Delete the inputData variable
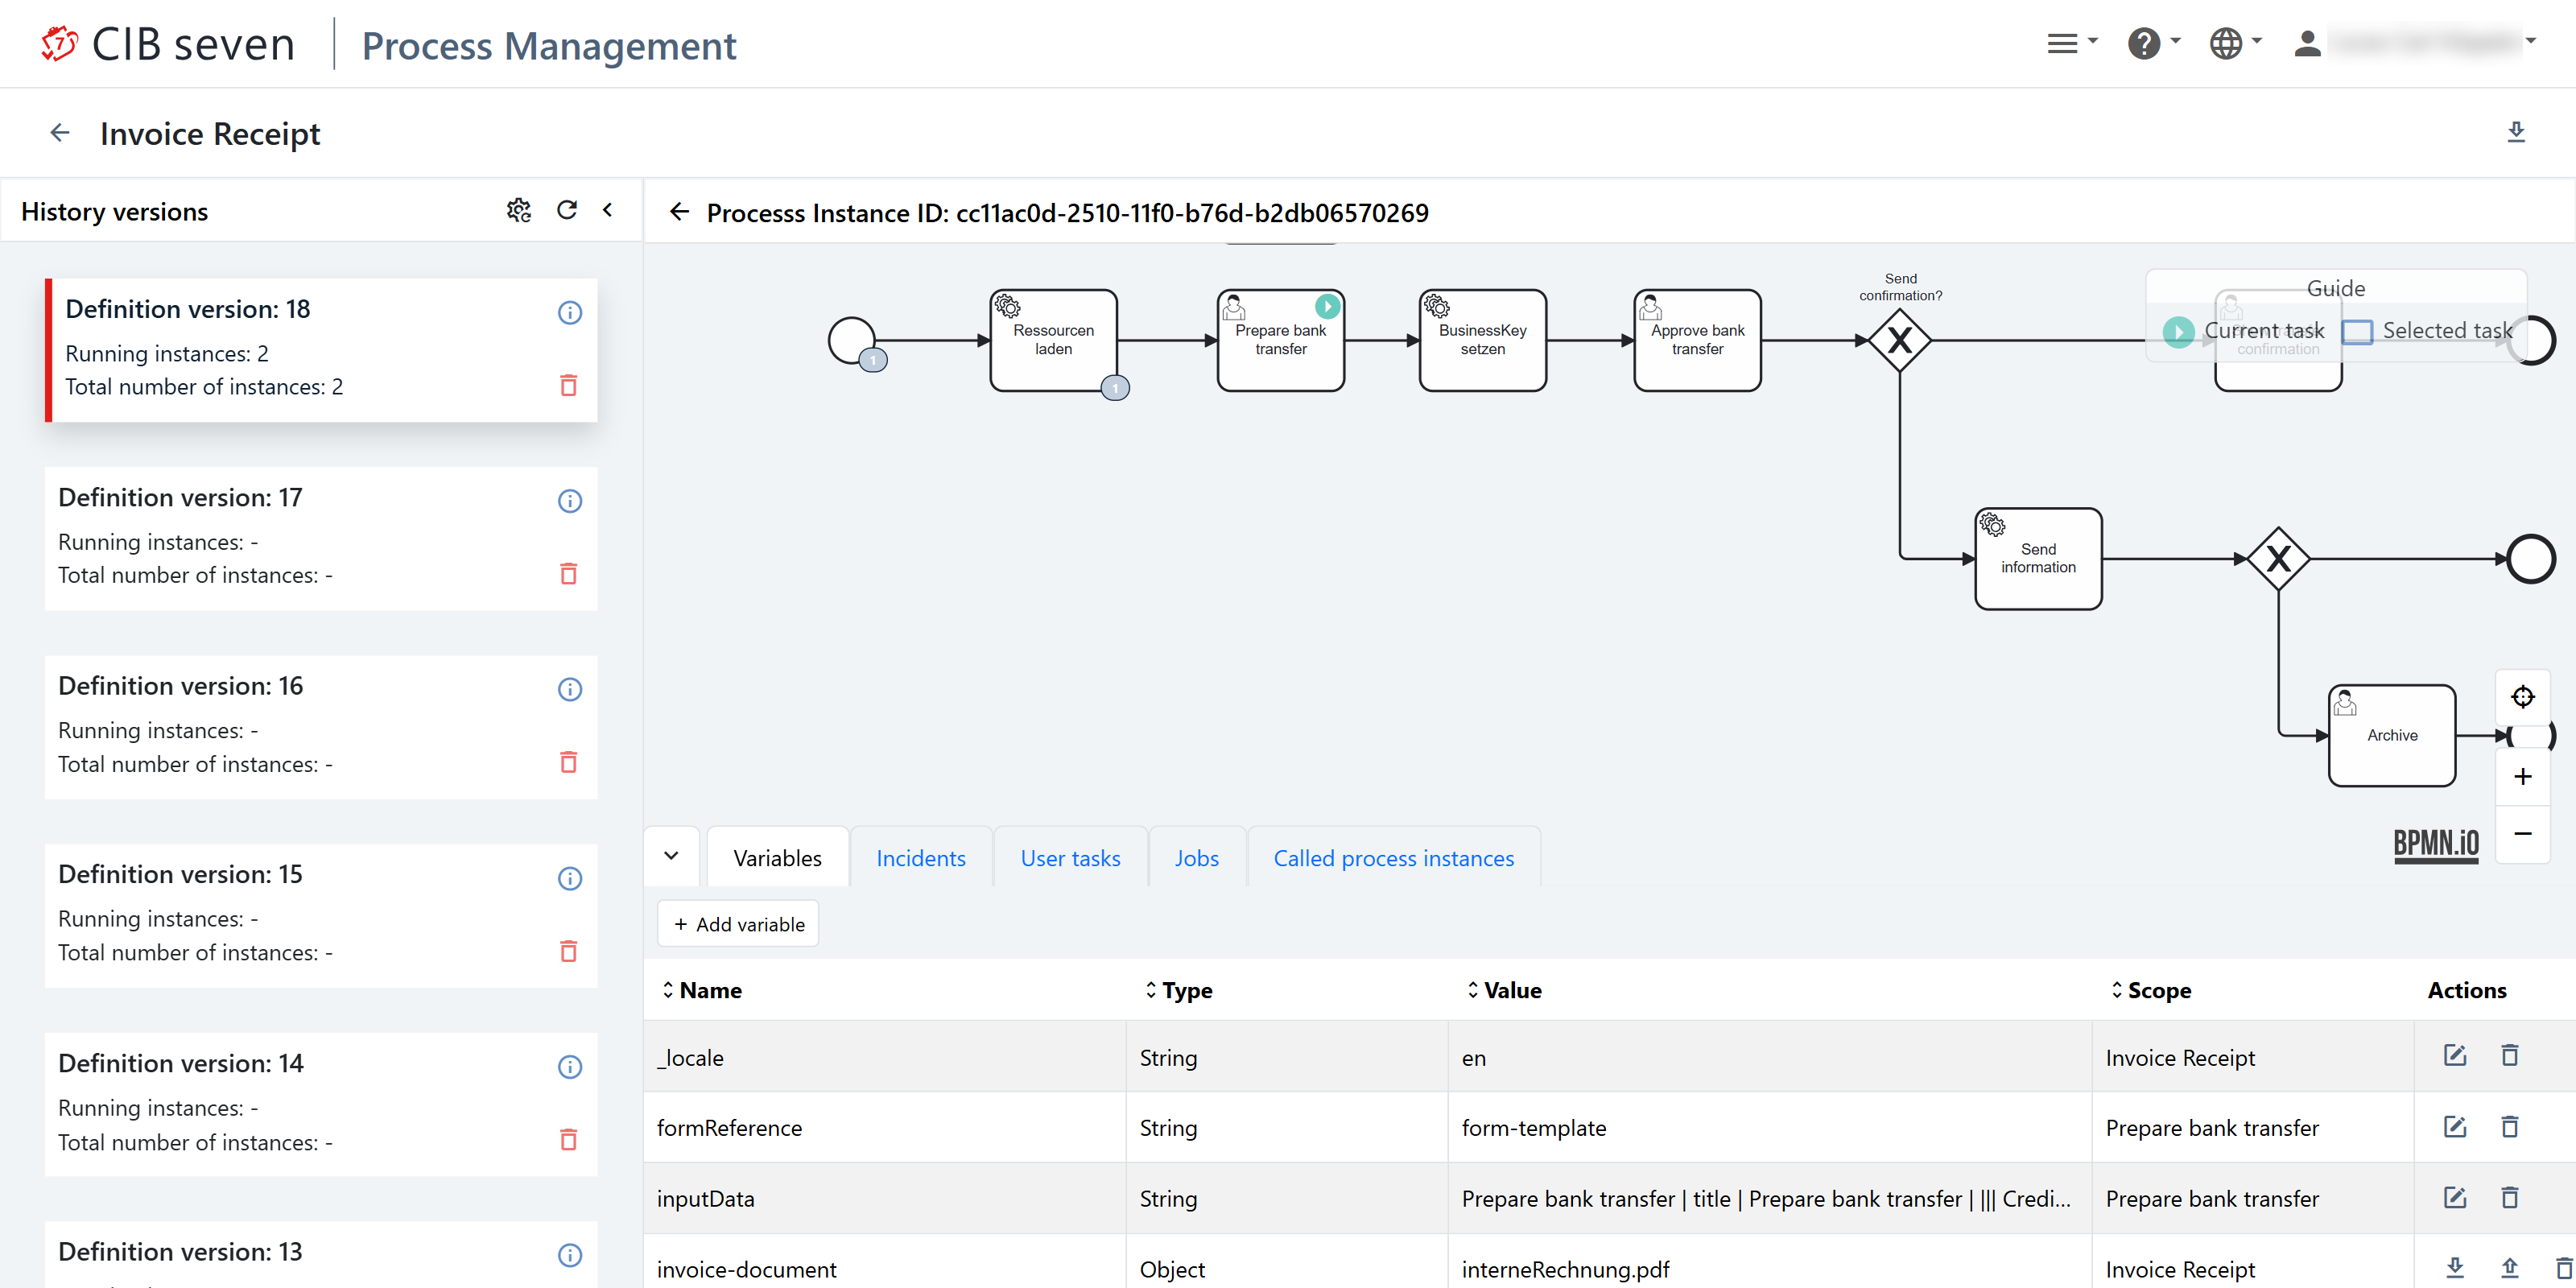Image resolution: width=2576 pixels, height=1288 pixels. tap(2509, 1197)
